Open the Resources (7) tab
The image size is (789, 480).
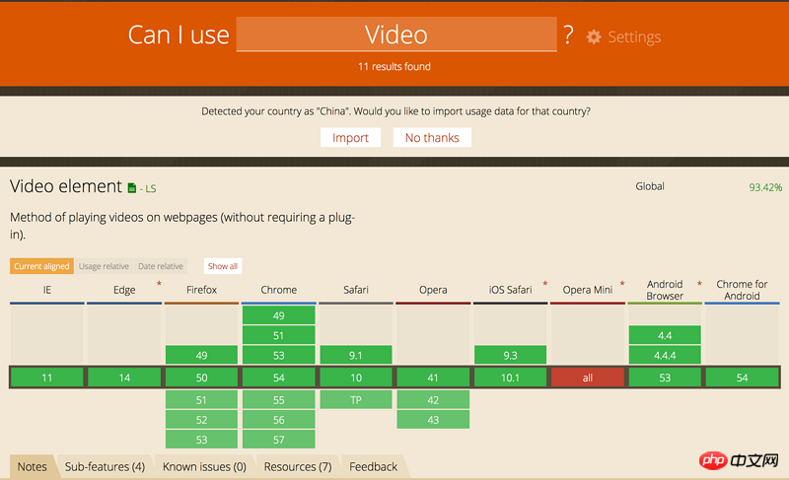click(297, 466)
